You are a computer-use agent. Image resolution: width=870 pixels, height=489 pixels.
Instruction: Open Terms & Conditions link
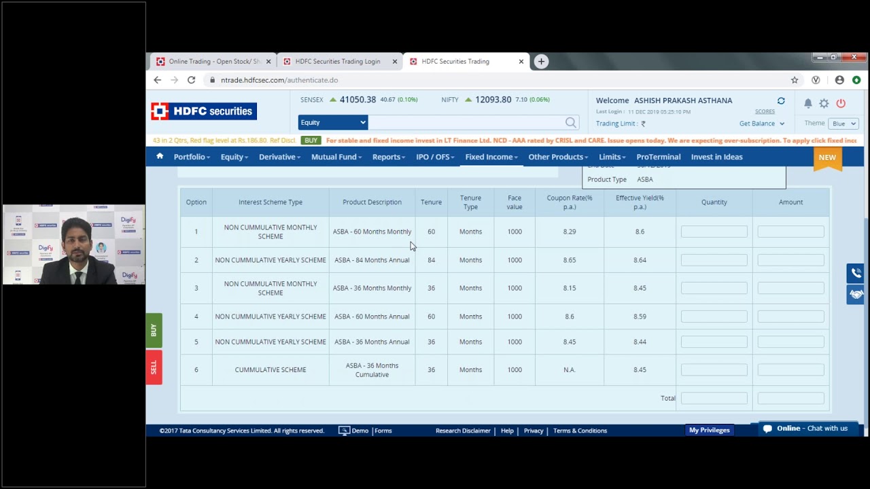tap(580, 431)
